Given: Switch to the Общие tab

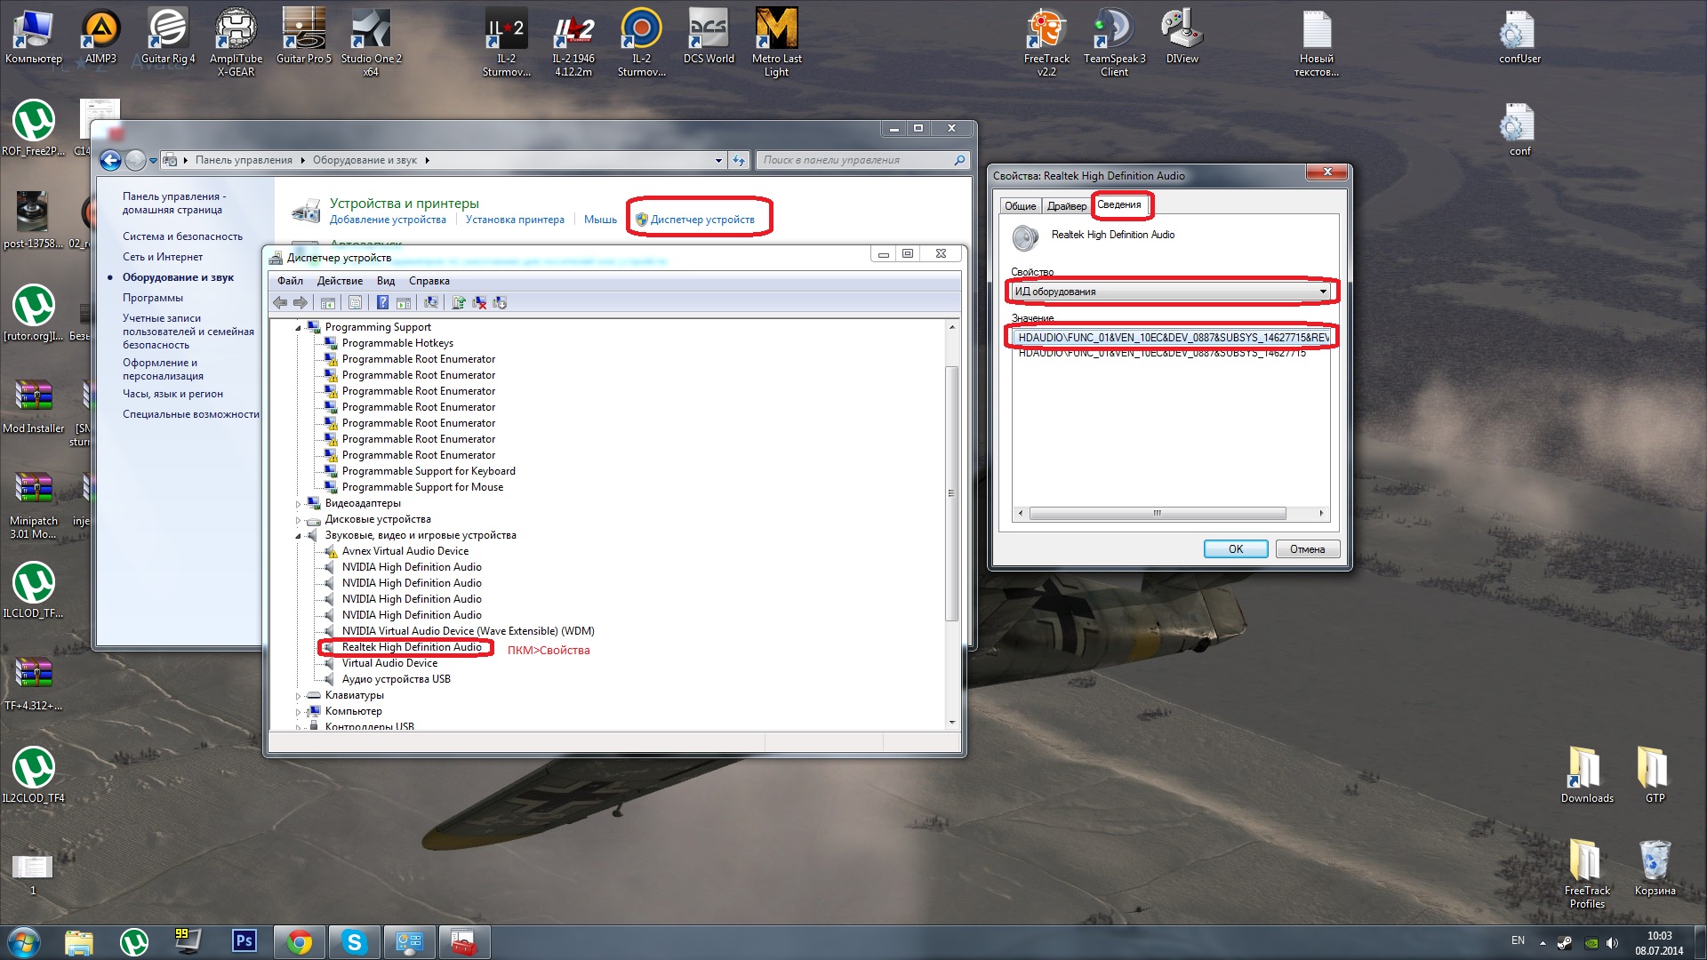Looking at the screenshot, I should (1021, 206).
